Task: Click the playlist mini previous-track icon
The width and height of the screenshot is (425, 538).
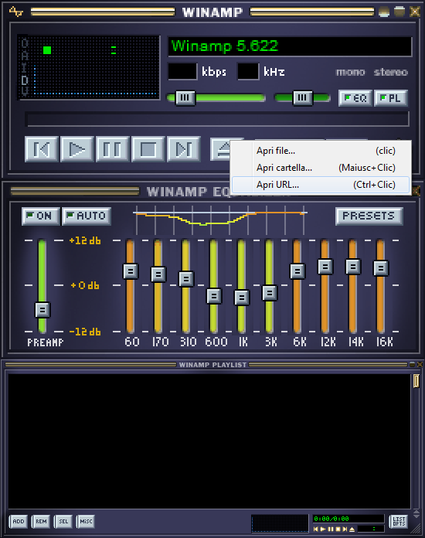Action: click(x=315, y=529)
